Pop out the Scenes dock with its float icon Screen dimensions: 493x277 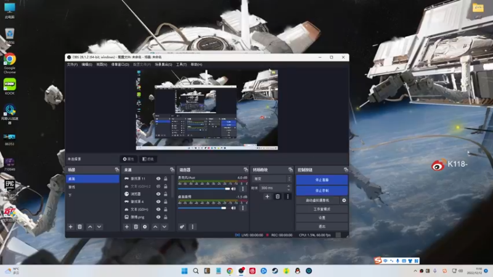[117, 170]
